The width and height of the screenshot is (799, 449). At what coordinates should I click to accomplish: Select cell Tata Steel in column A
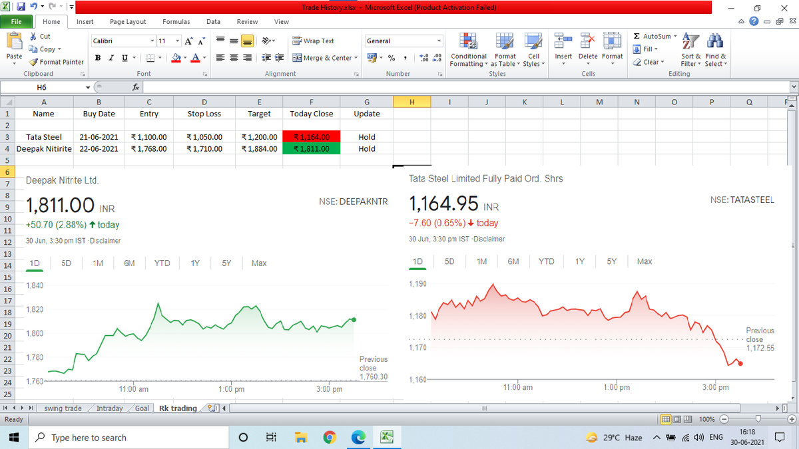pyautogui.click(x=44, y=137)
